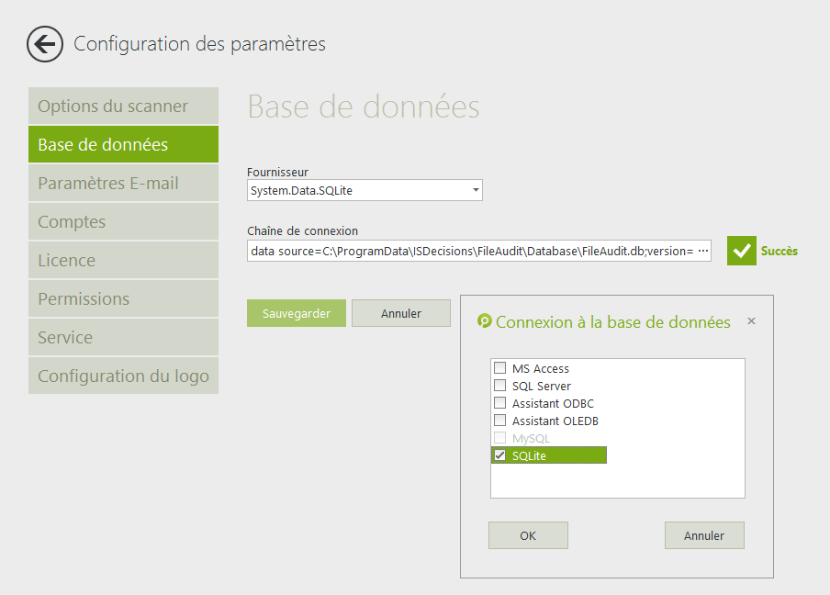Click OK in the database dialog

pyautogui.click(x=528, y=535)
